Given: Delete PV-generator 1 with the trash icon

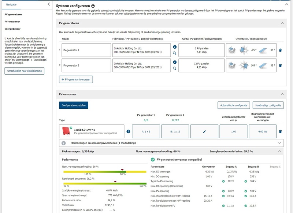Looking at the screenshot, I should coord(280,50).
